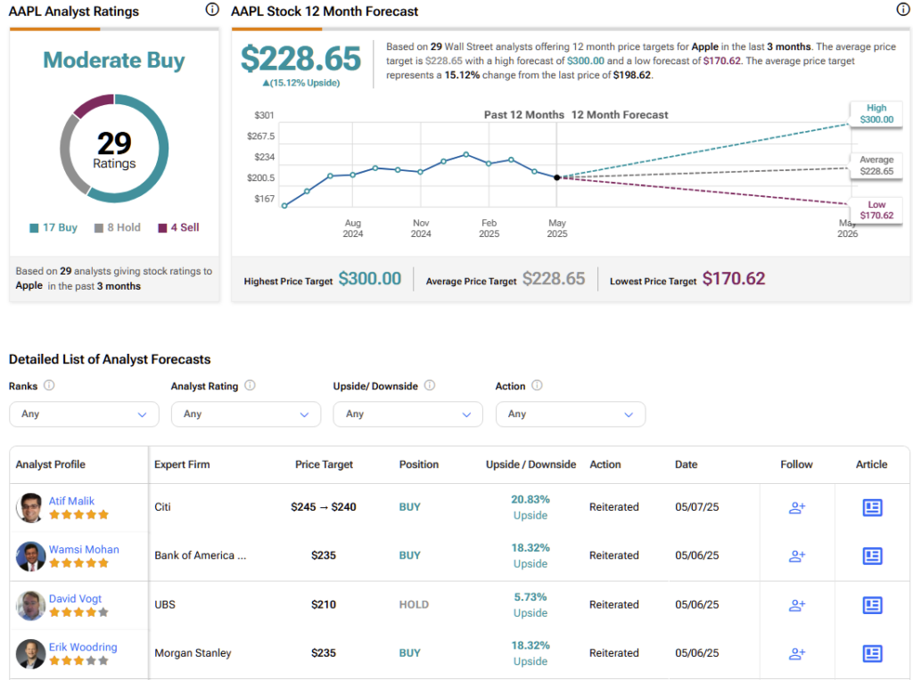Click gray 8 Hold legend swatch
The width and height of the screenshot is (913, 680).
coord(99,227)
